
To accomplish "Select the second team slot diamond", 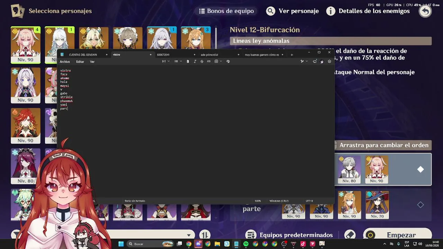I will click(x=421, y=205).
